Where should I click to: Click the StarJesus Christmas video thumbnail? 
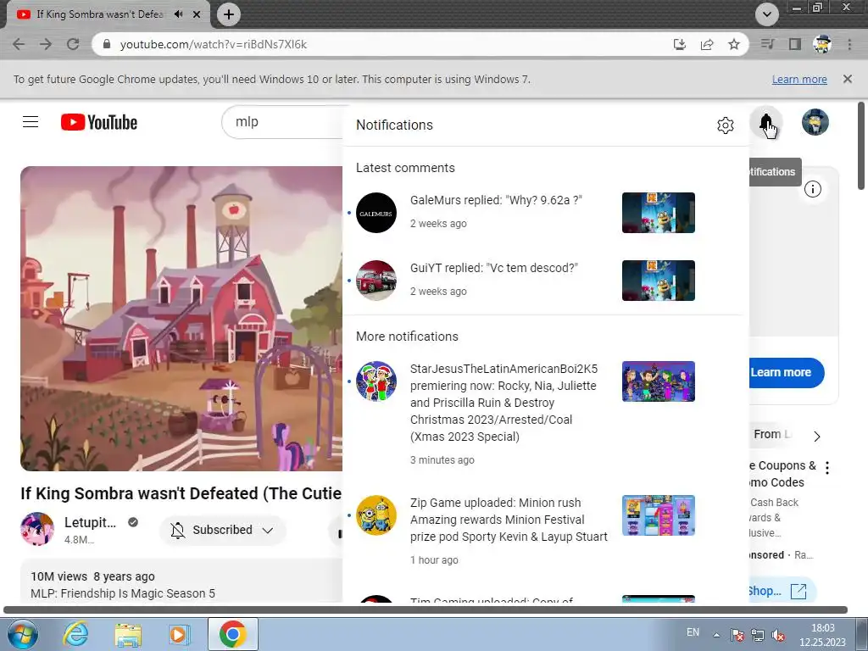tap(658, 381)
